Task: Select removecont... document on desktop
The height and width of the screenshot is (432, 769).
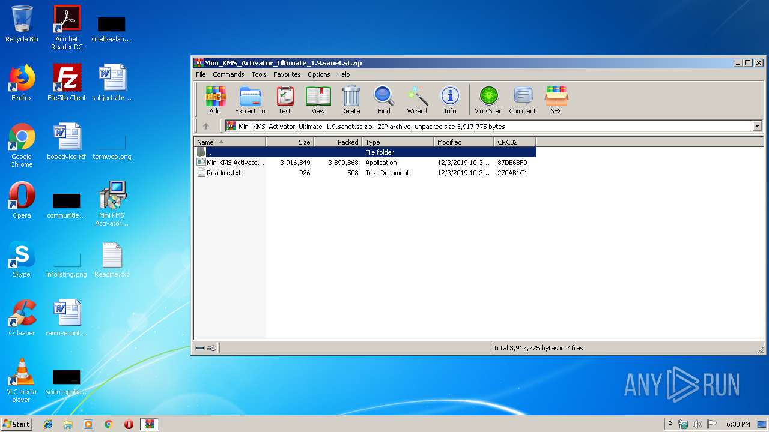Action: [67, 318]
